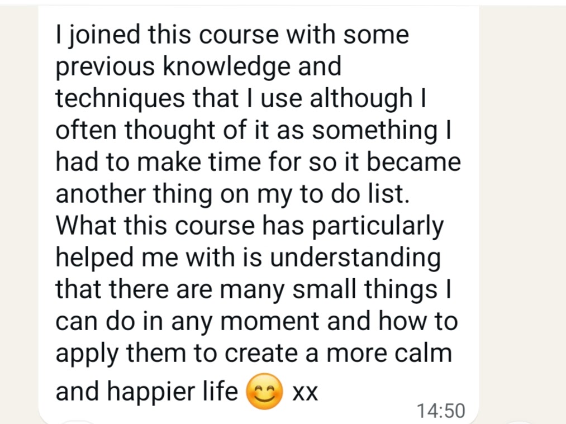
Task: Click the smiling face emoji
Action: point(264,391)
